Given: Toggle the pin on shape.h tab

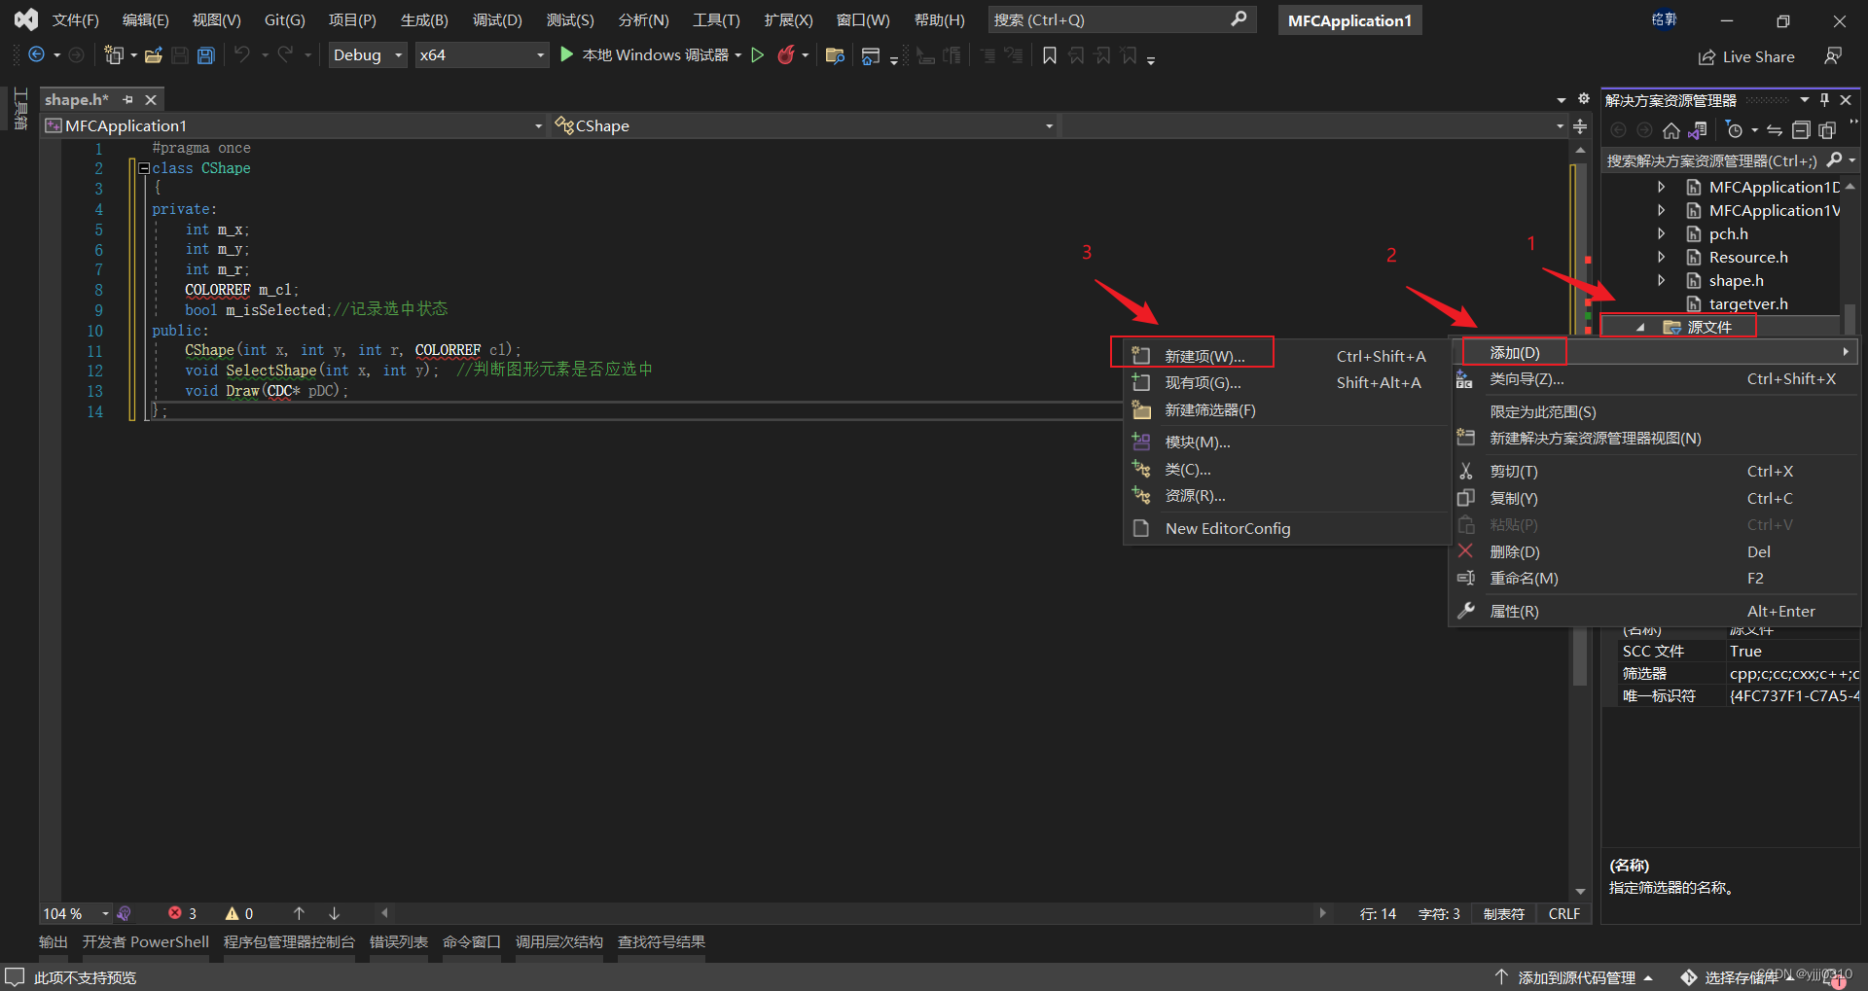Looking at the screenshot, I should pyautogui.click(x=127, y=99).
